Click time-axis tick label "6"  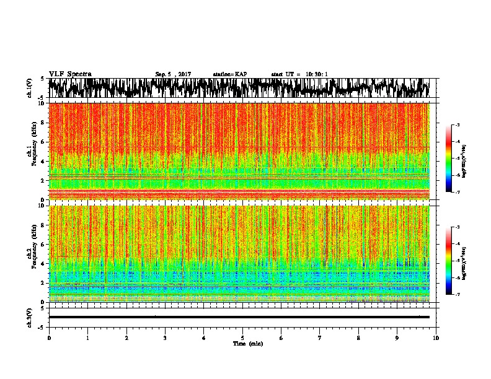pos(281,338)
